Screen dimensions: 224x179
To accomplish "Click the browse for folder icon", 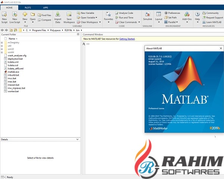I will click(15, 30).
